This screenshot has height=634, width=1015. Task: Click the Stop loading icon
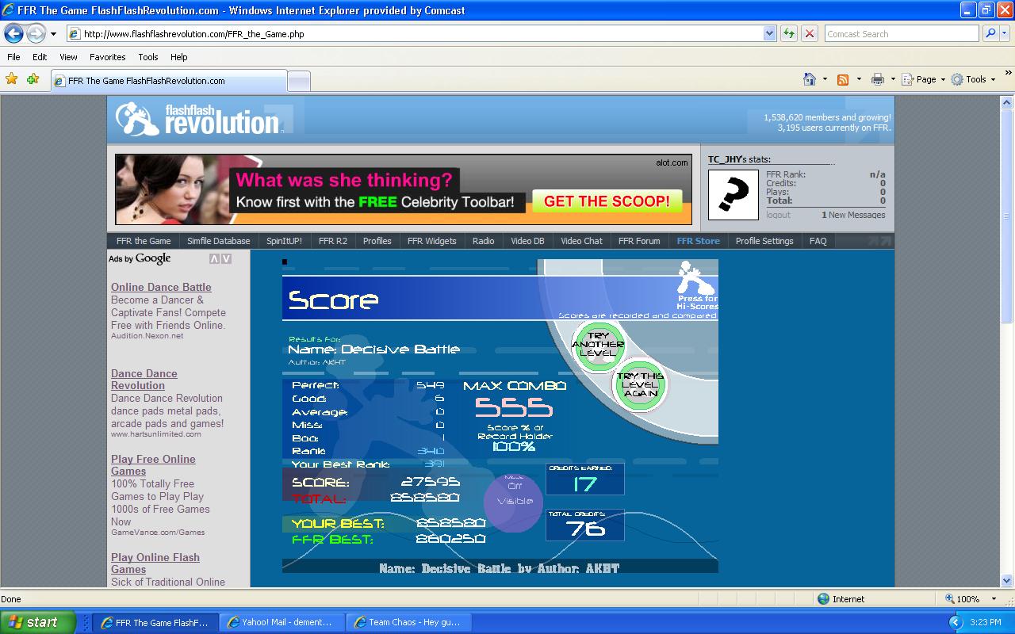[x=809, y=33]
